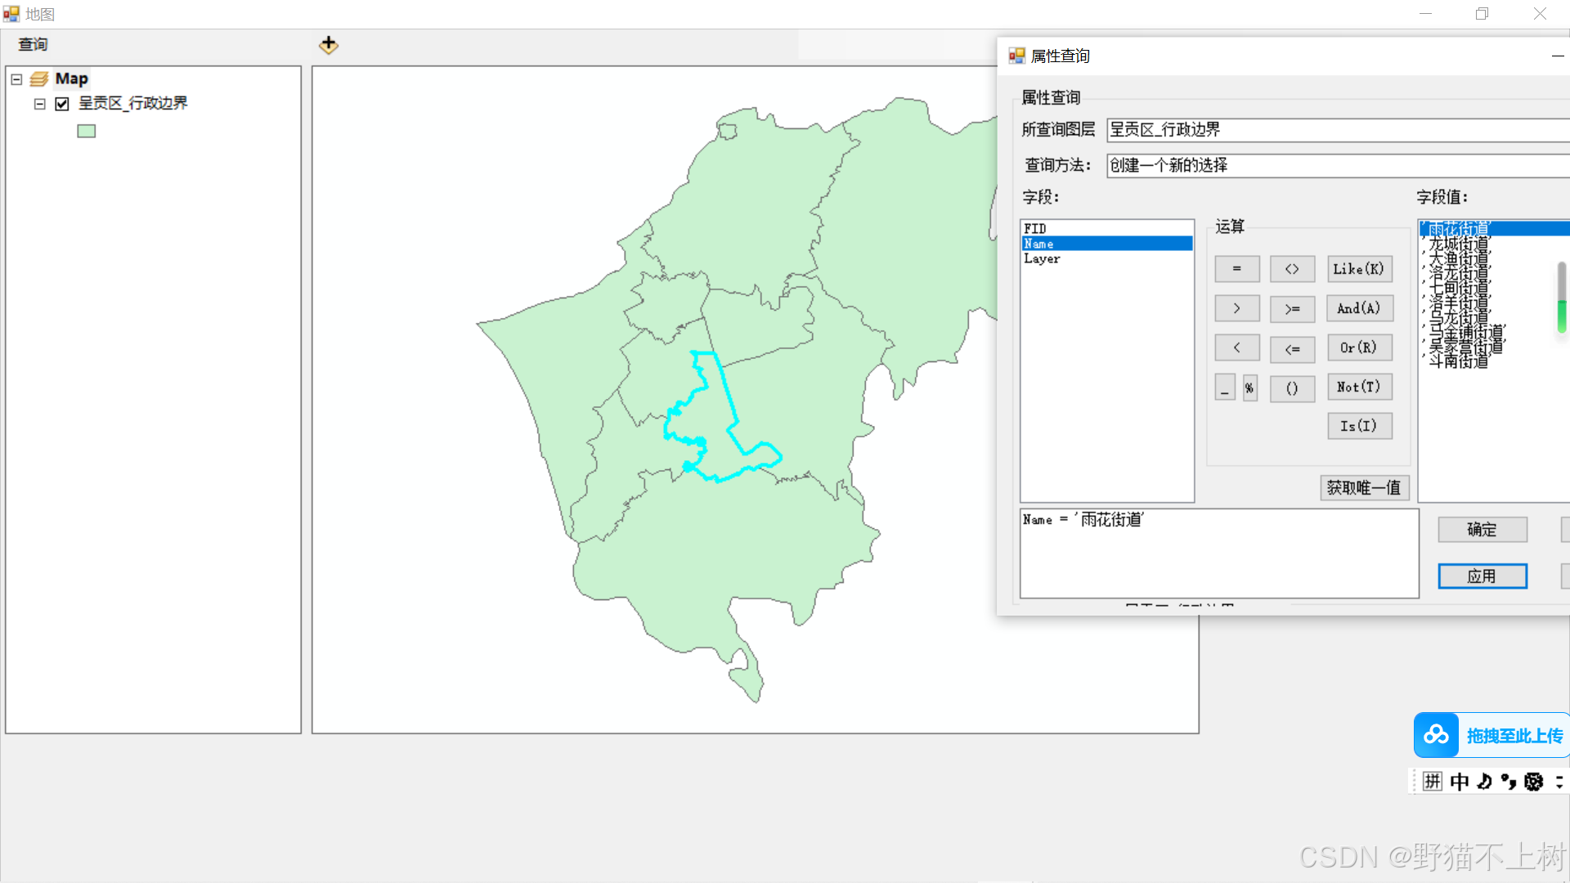
Task: Open IME settings via the gear icon
Action: [1534, 782]
